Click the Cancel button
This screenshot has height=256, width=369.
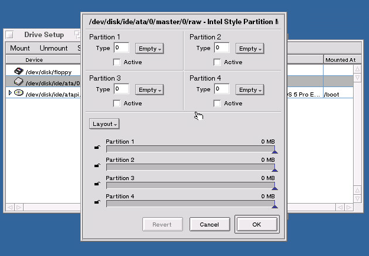(x=210, y=224)
